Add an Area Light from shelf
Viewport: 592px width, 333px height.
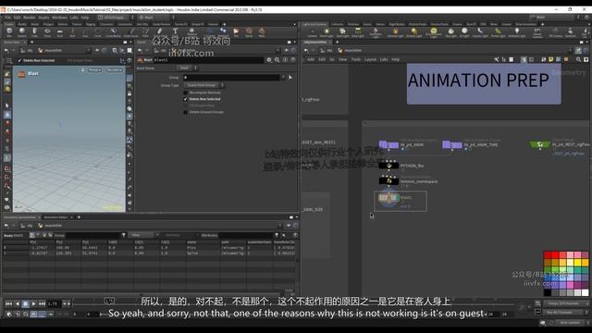(x=358, y=32)
